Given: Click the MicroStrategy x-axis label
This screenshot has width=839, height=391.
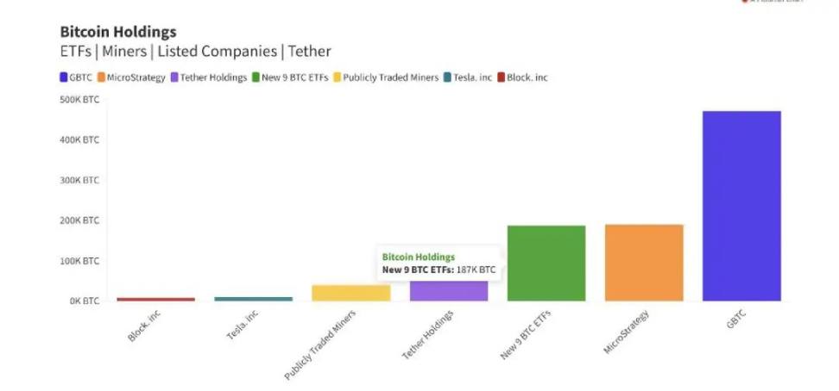Looking at the screenshot, I should point(626,332).
